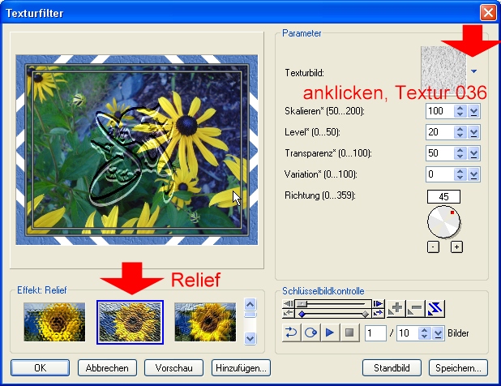
Task: Toggle continuous loop playback
Action: click(x=310, y=332)
